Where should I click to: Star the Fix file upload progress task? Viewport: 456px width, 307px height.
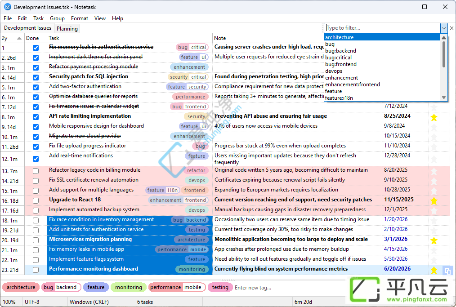(x=434, y=147)
